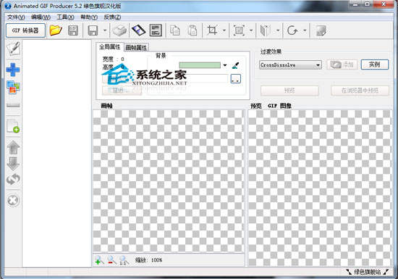
Task: Expand the resize dropdown arrow
Action: tap(251, 30)
